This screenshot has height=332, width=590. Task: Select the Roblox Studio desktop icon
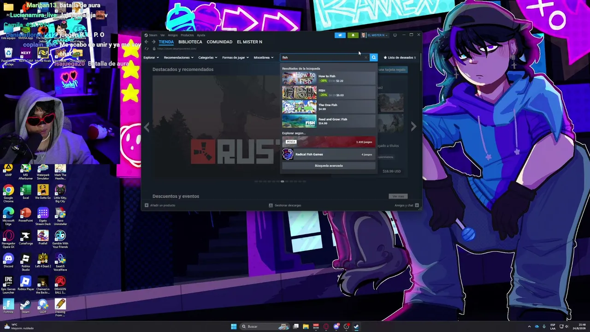click(26, 263)
